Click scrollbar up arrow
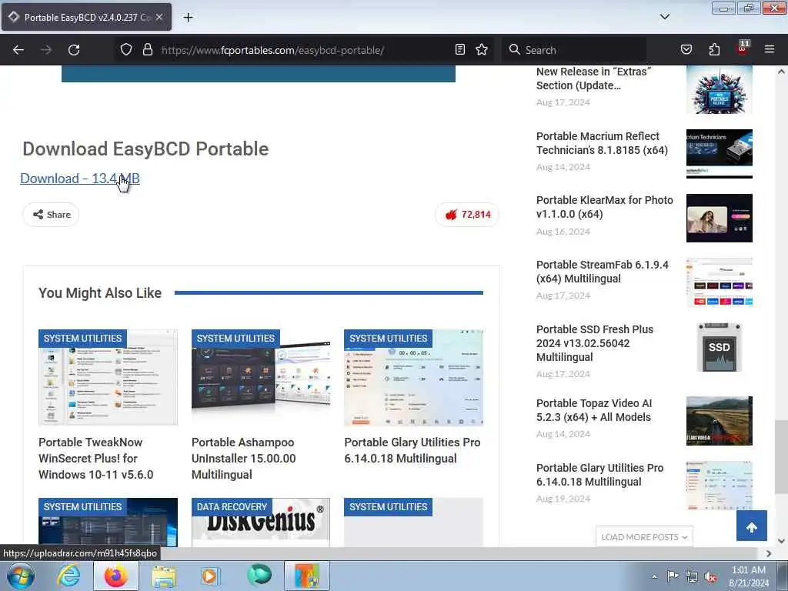Image resolution: width=788 pixels, height=591 pixels. coord(781,72)
